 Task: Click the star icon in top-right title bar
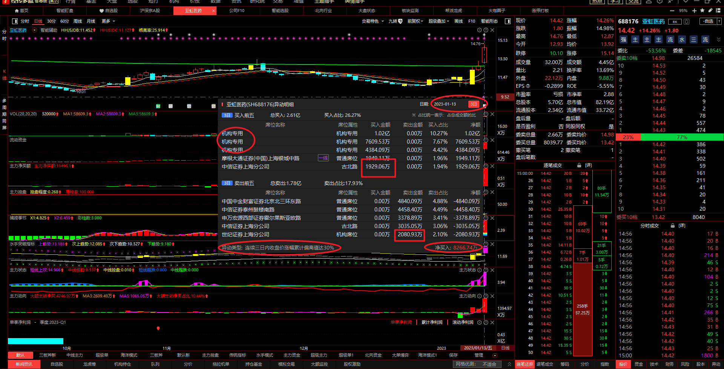click(x=702, y=11)
